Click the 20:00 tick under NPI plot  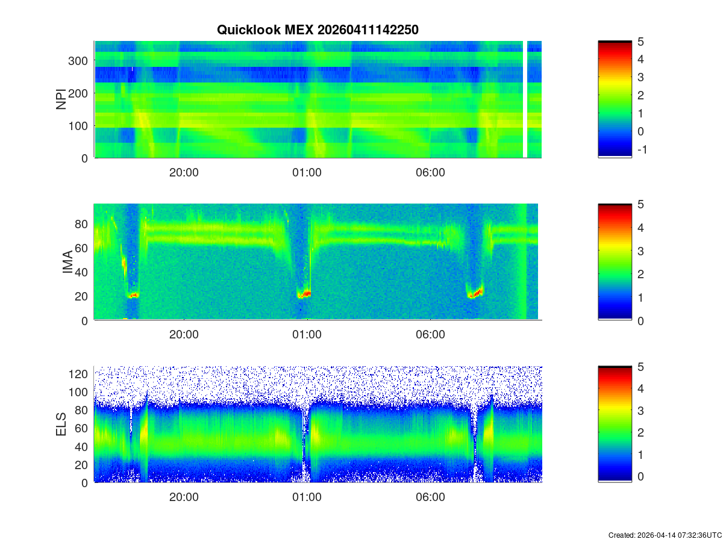coord(184,172)
